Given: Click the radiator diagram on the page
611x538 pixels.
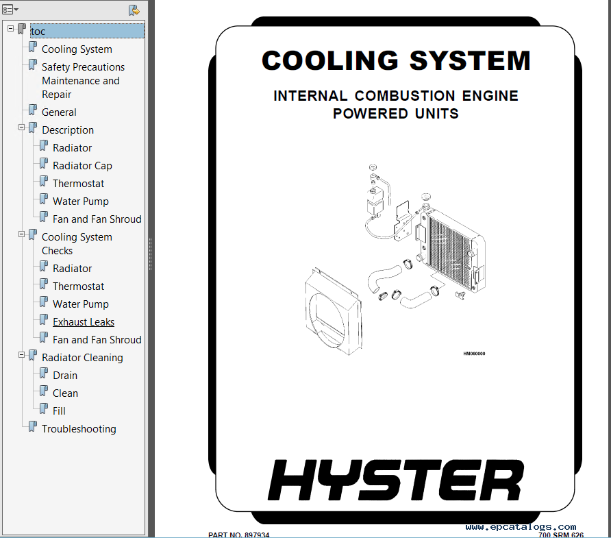Looking at the screenshot, I should [x=395, y=260].
